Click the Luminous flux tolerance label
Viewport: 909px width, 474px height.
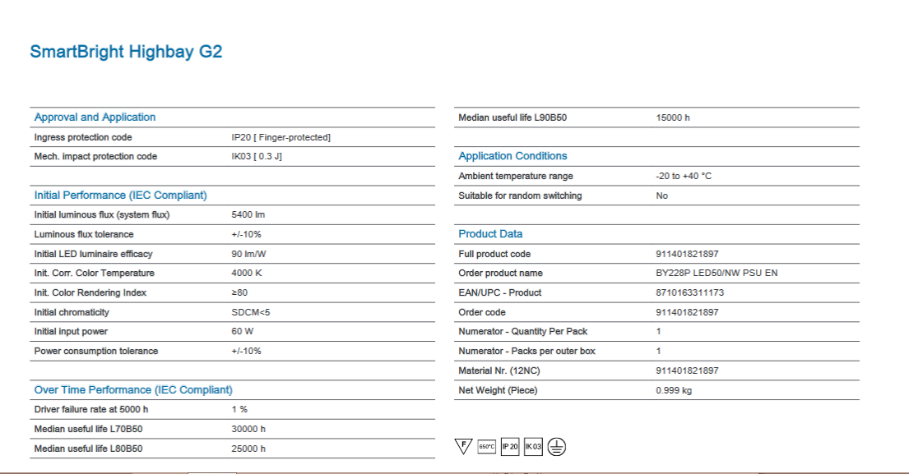click(x=83, y=234)
